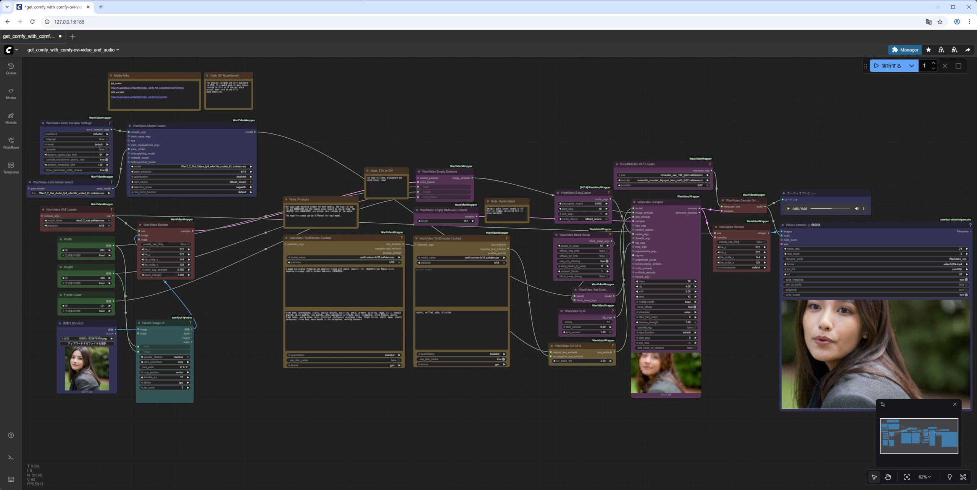Open the workflow name dropdown chevron

point(118,50)
